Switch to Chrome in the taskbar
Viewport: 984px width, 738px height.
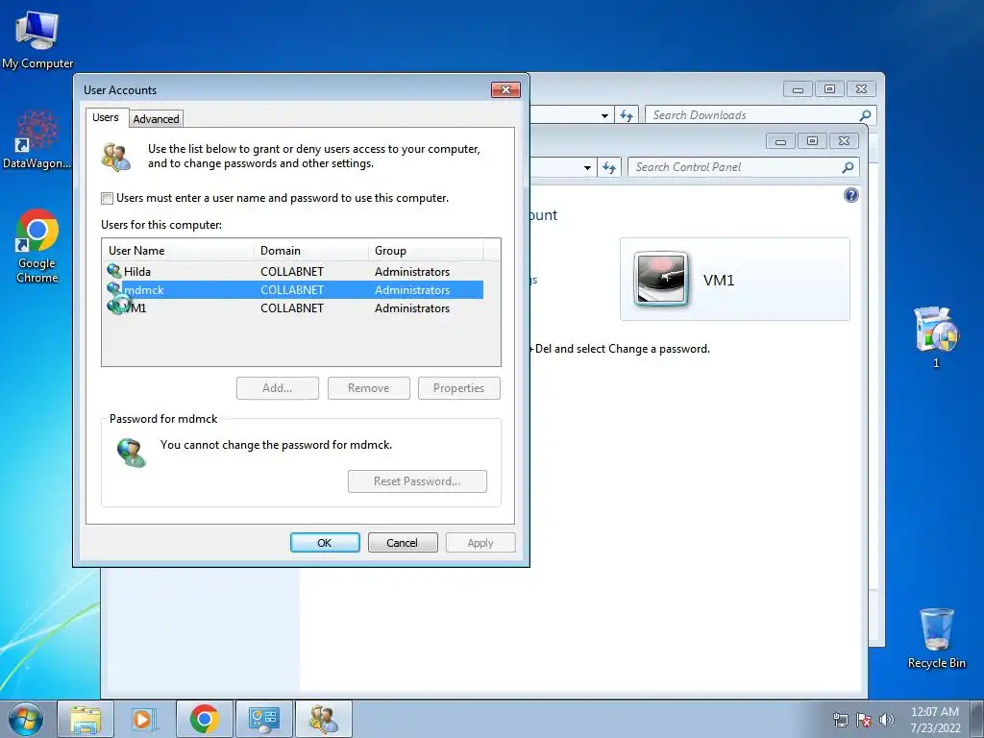coord(204,719)
